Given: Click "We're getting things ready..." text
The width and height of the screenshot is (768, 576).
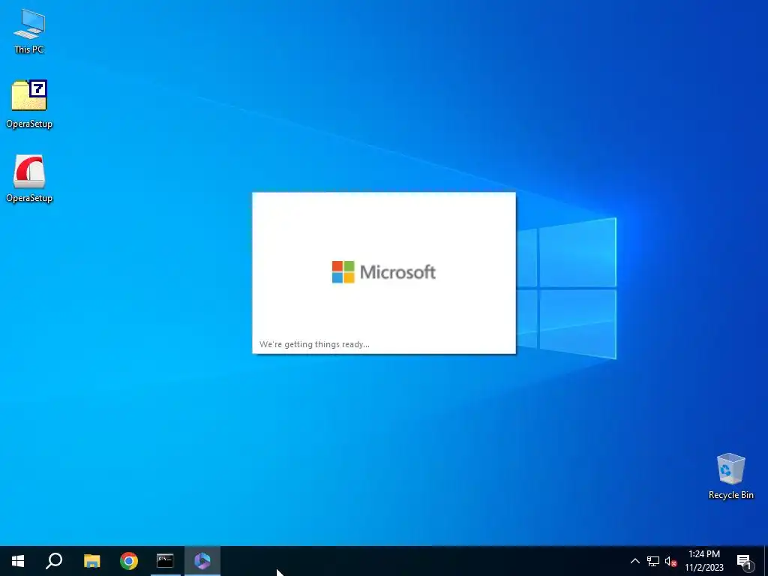Looking at the screenshot, I should (314, 344).
